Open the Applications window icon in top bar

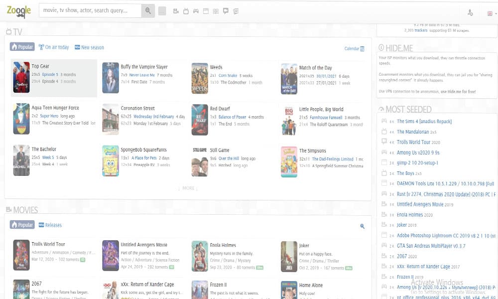206,11
